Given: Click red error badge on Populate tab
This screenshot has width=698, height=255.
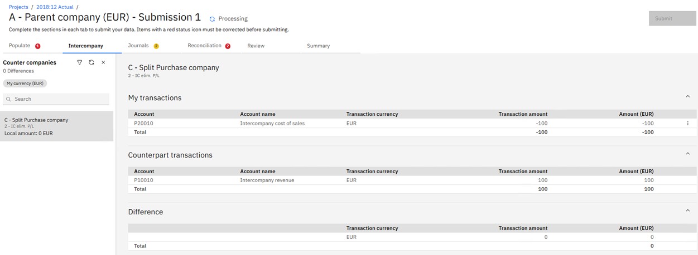Looking at the screenshot, I should [38, 46].
